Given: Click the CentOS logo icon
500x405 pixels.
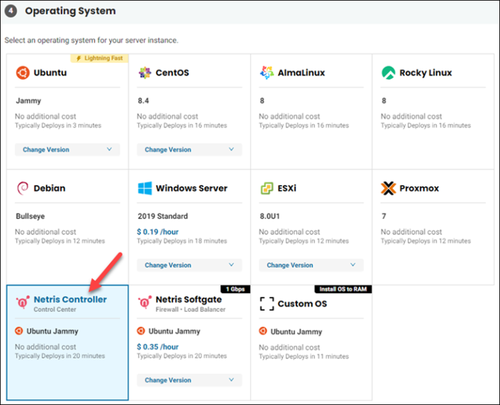Looking at the screenshot, I should [145, 73].
